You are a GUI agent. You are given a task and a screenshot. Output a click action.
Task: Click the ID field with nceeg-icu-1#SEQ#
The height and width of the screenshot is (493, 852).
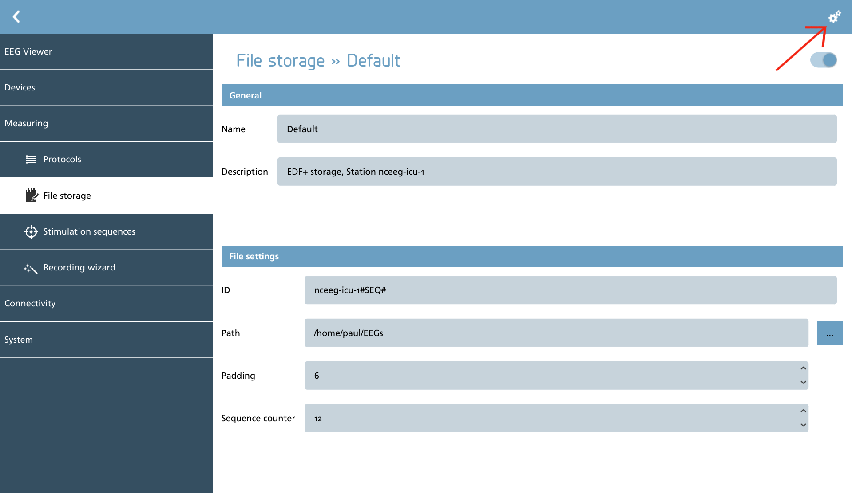(571, 290)
